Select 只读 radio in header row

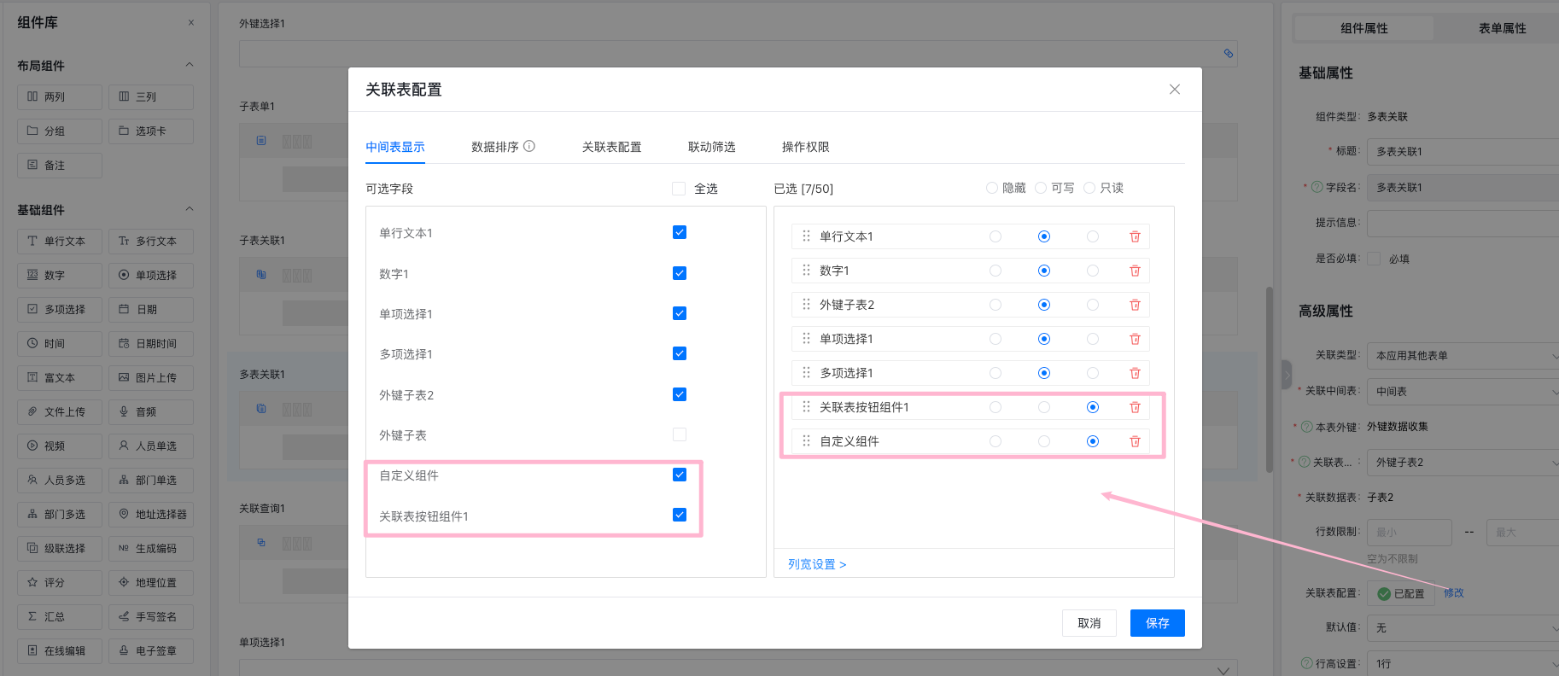1089,188
